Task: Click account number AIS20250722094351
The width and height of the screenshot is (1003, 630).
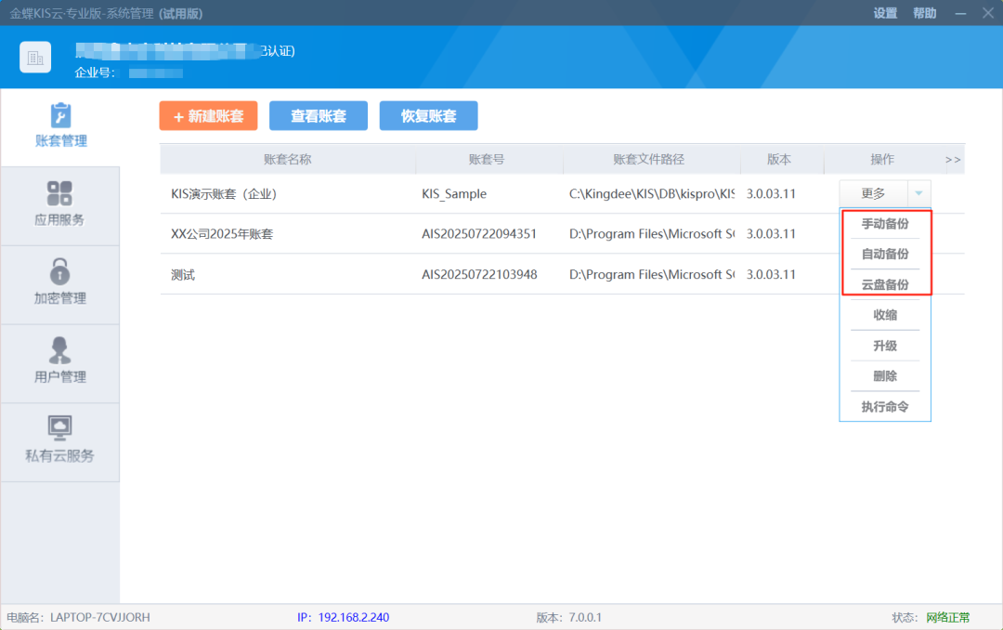Action: coord(479,234)
